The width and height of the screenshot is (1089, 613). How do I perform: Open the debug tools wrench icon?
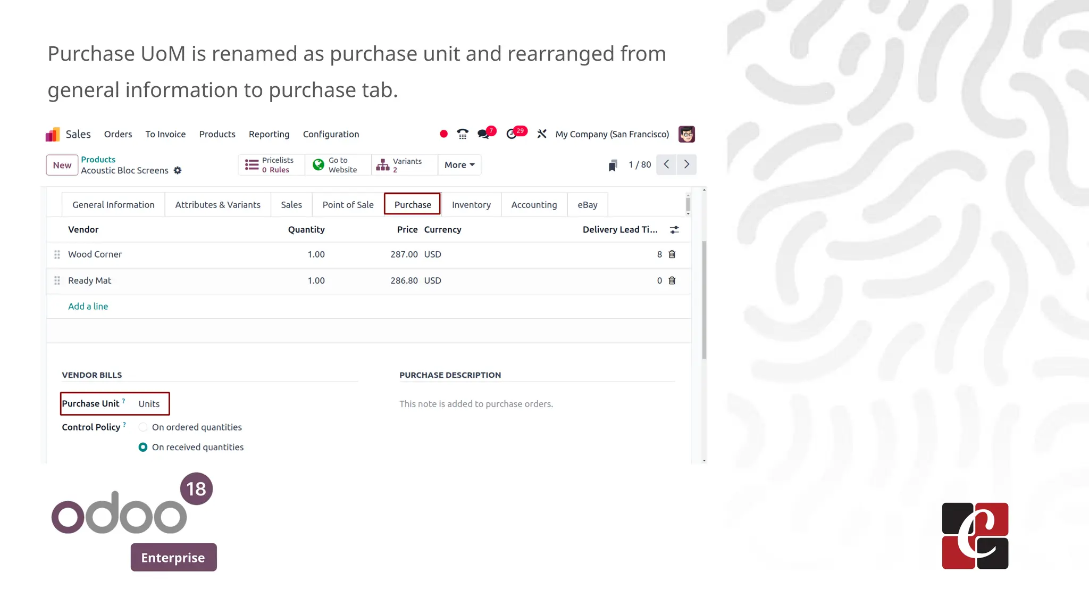pyautogui.click(x=542, y=134)
